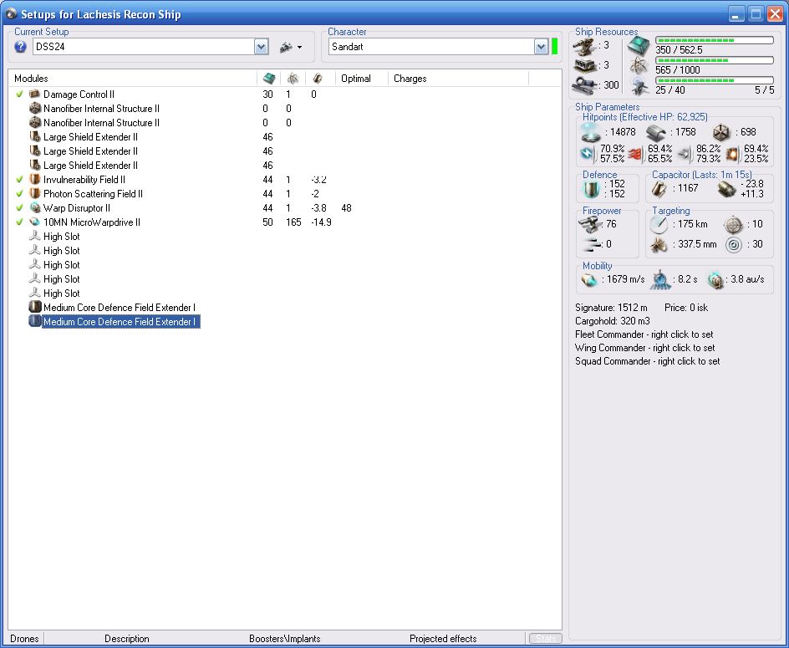Open the Projected effects tab
Viewport: 789px width, 648px height.
tap(443, 639)
